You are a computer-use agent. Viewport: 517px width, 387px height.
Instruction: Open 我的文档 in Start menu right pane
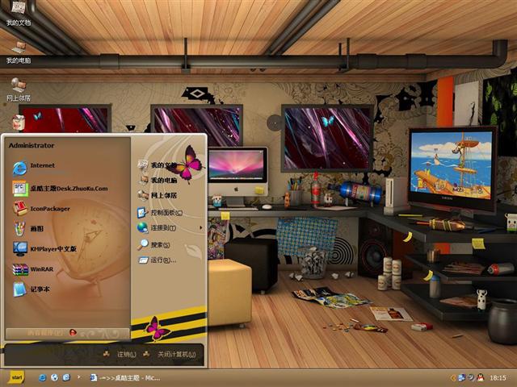pyautogui.click(x=158, y=165)
